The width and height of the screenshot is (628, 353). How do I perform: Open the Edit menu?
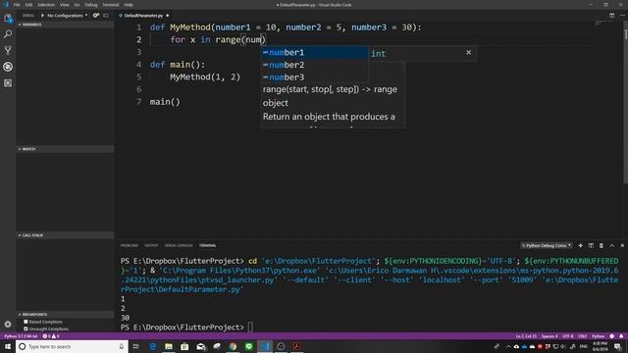pyautogui.click(x=28, y=5)
